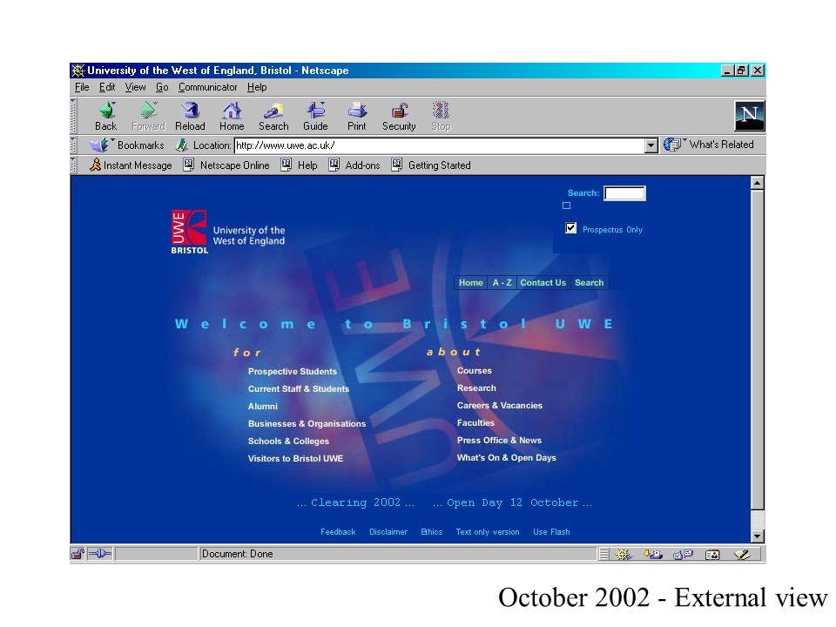Image resolution: width=836 pixels, height=627 pixels.
Task: Click the location proxy icon beside Location
Action: [x=182, y=145]
